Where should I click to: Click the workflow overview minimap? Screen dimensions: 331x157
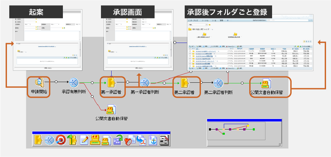(244, 133)
